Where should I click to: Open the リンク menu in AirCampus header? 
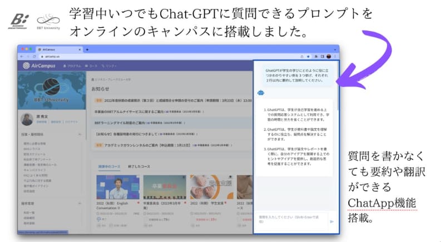[x=109, y=66]
